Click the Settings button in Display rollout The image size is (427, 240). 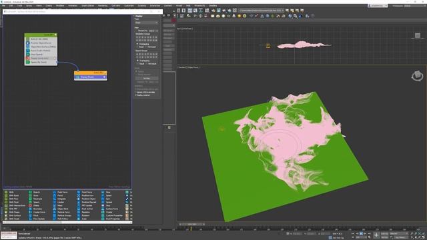(x=147, y=79)
